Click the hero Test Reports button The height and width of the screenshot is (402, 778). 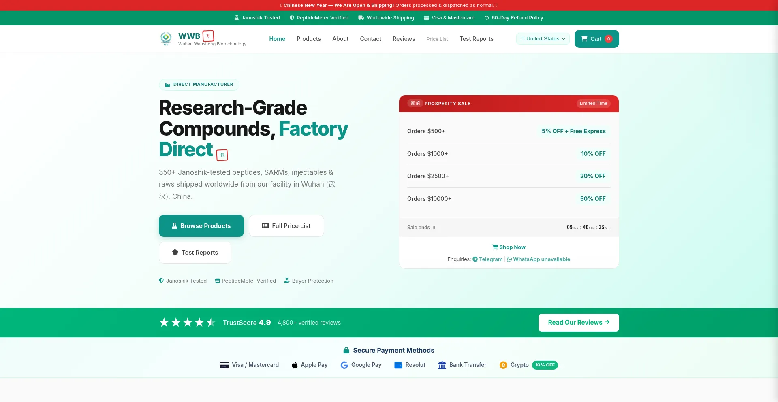pyautogui.click(x=195, y=253)
